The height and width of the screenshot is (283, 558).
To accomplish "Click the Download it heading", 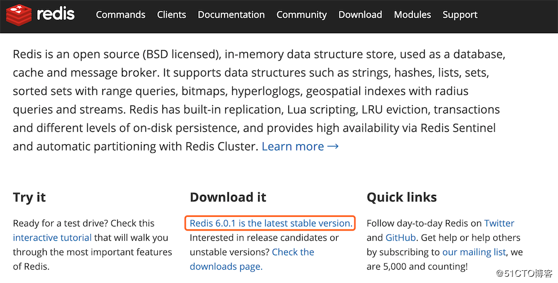I will 228,197.
